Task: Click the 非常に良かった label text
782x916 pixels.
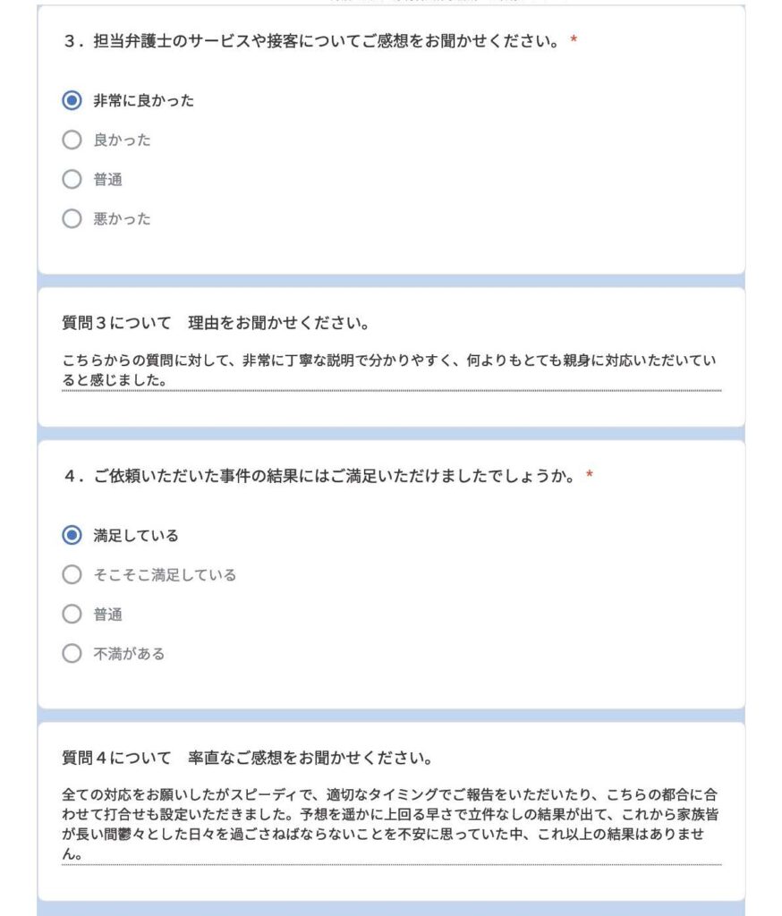Action: tap(144, 100)
